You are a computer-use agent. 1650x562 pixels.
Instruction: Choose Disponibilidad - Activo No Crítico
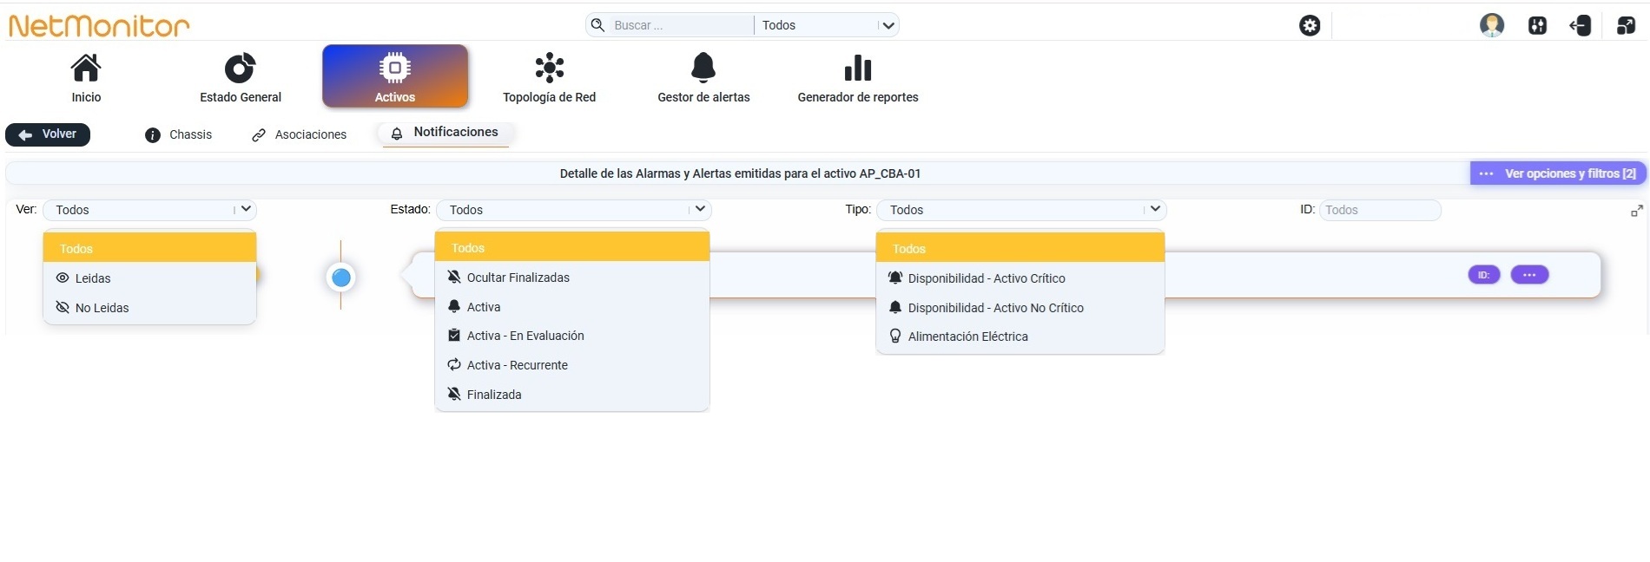(x=1020, y=308)
